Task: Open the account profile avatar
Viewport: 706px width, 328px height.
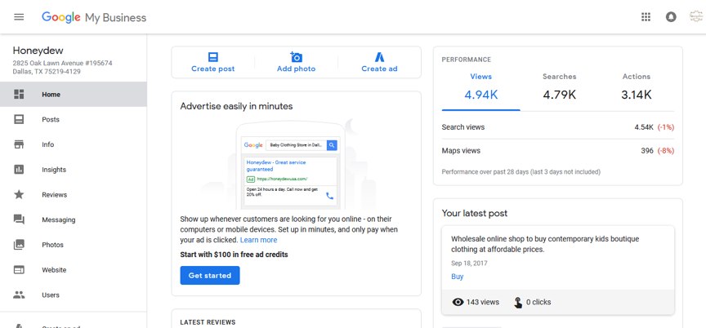Action: point(696,16)
